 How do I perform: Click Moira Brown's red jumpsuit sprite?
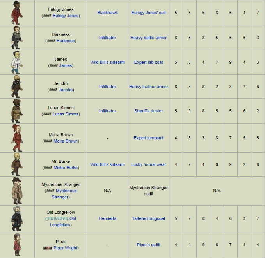pos(17,138)
